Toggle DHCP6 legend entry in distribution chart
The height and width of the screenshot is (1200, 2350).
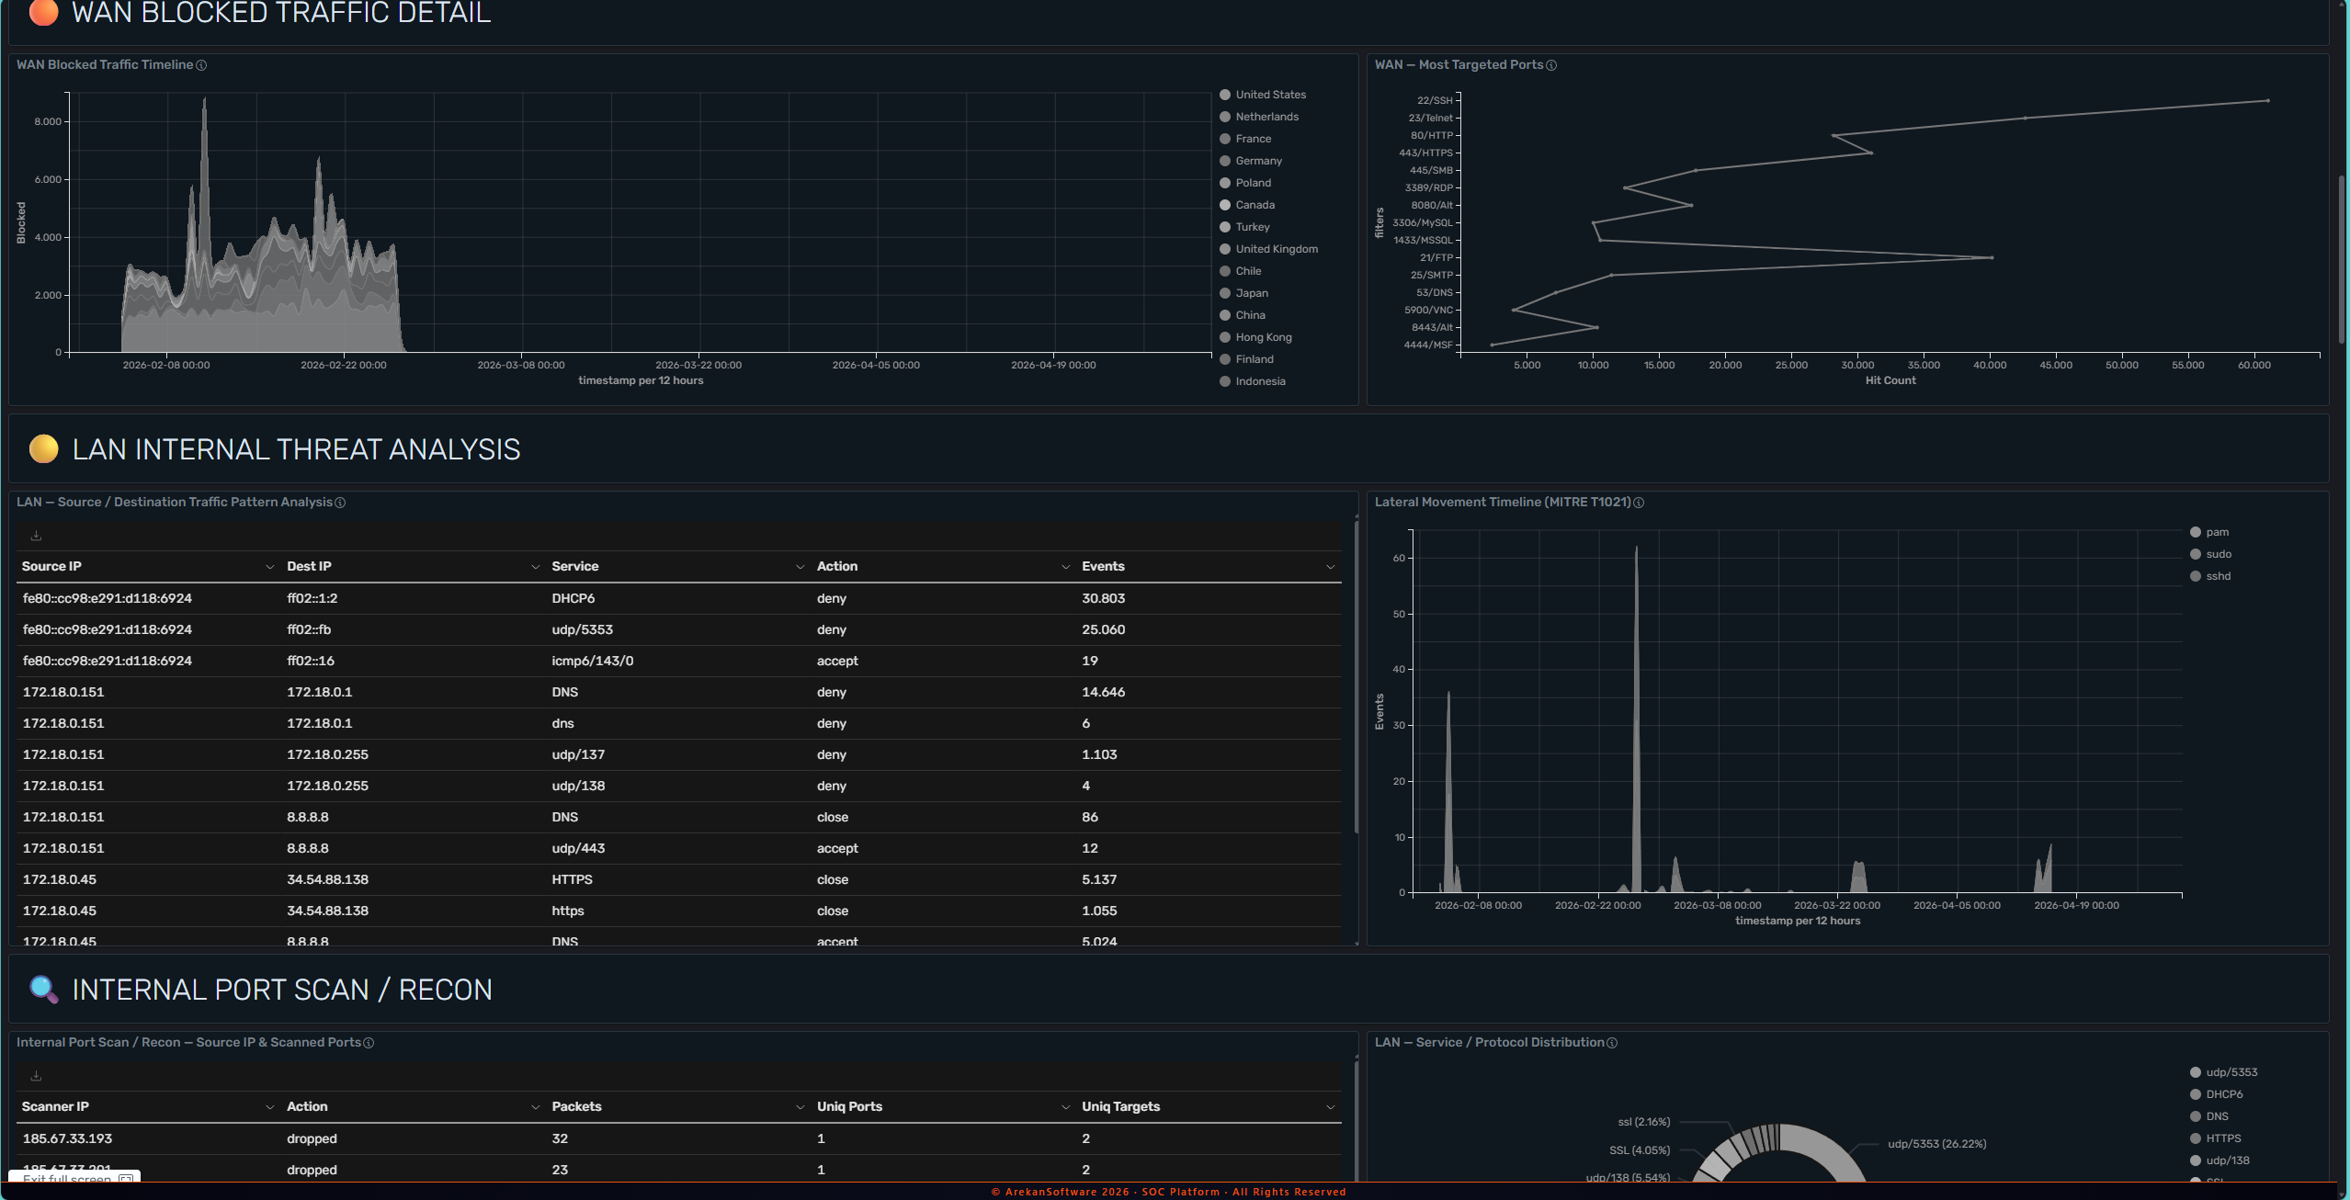tap(2216, 1094)
